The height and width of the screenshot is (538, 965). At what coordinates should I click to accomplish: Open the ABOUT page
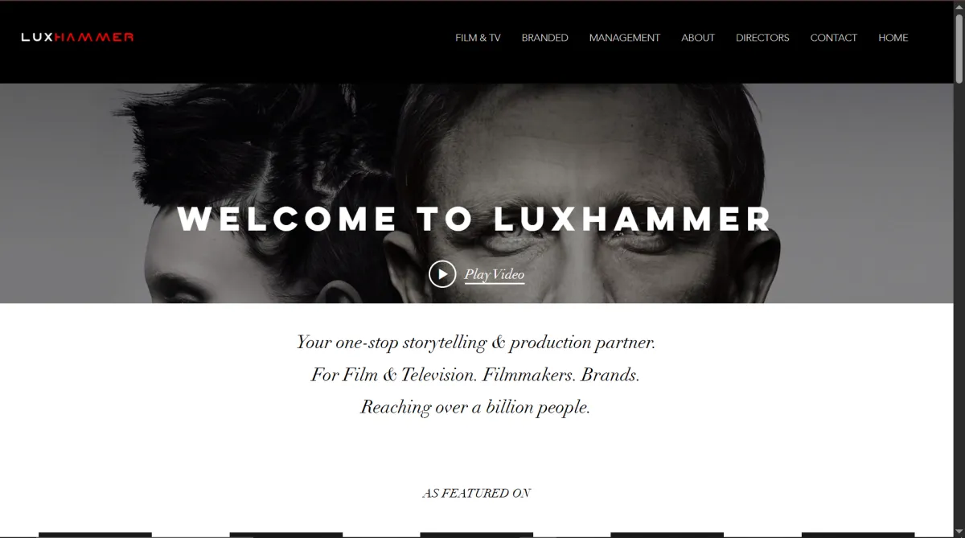698,38
